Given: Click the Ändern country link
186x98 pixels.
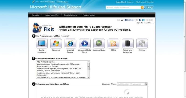Looking at the screenshot, I should [x=130, y=2].
